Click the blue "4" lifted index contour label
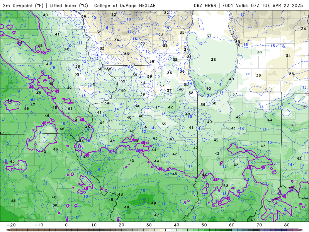This screenshot has width=309, height=232. coord(9,21)
